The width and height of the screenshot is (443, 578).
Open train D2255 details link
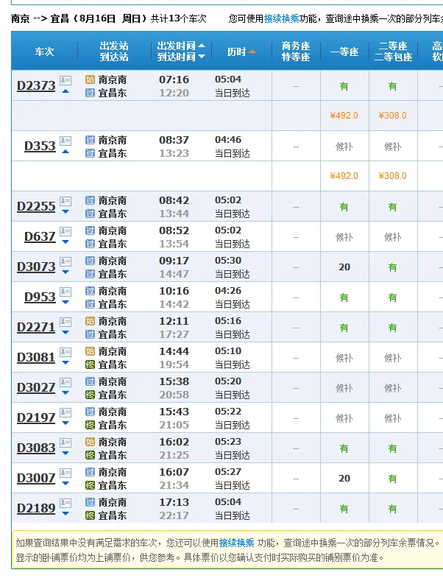click(x=36, y=206)
